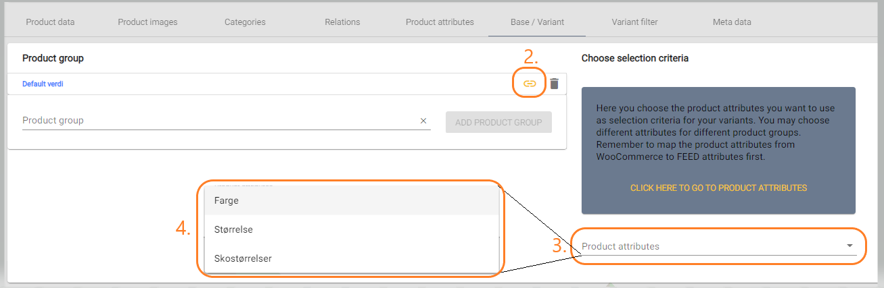Select Størrelse in the dropdown list
The width and height of the screenshot is (884, 288).
(x=352, y=229)
